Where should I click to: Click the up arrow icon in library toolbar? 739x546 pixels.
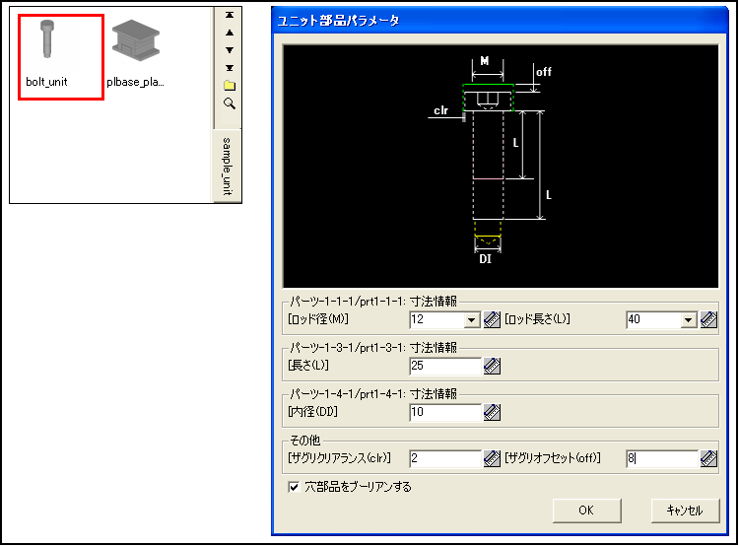pyautogui.click(x=229, y=33)
